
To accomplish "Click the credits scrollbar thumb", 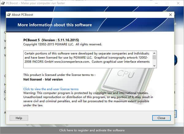I will 155,57.
